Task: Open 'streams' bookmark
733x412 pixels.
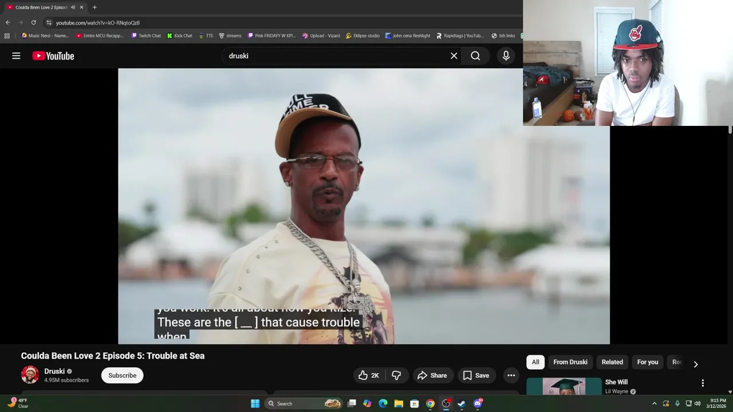Action: (x=230, y=35)
